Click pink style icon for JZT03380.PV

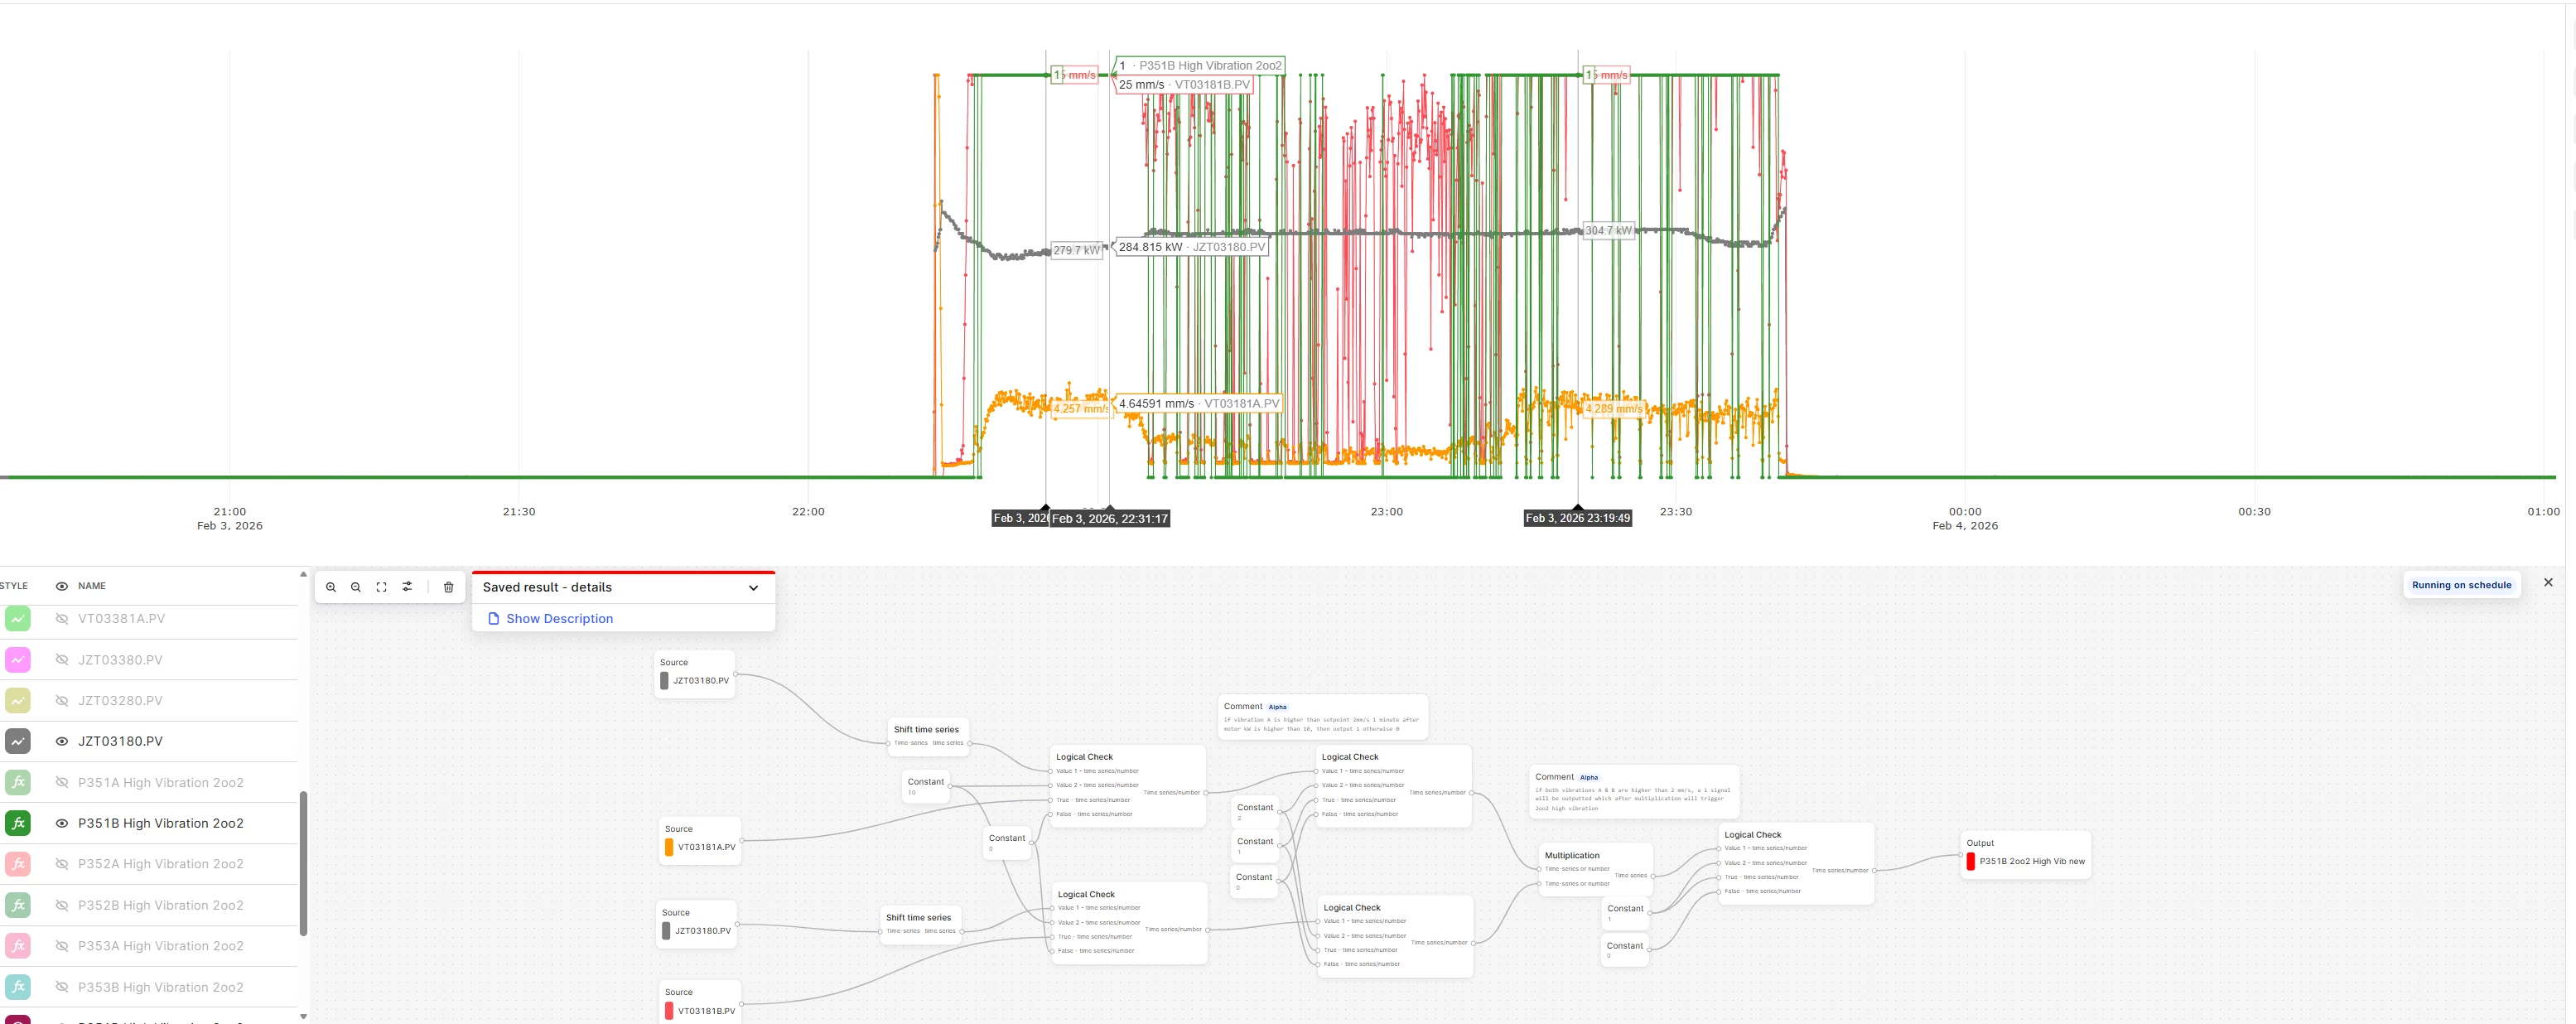pyautogui.click(x=18, y=660)
